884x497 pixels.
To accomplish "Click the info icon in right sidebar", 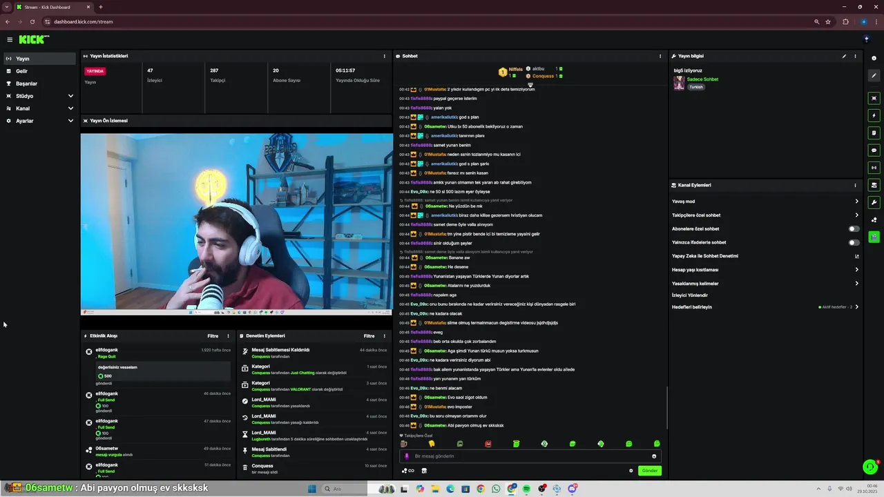I will coord(874,59).
